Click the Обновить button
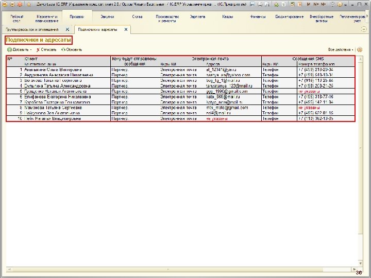 pos(72,49)
